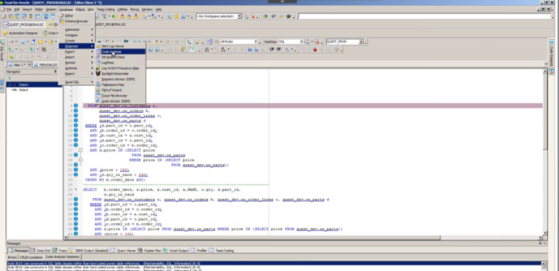Image resolution: width=559 pixels, height=271 pixels.
Task: Click the Trace File Browser icon
Action: click(x=98, y=95)
